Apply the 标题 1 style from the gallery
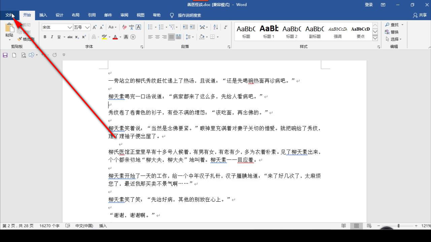The image size is (431, 242). [x=268, y=32]
